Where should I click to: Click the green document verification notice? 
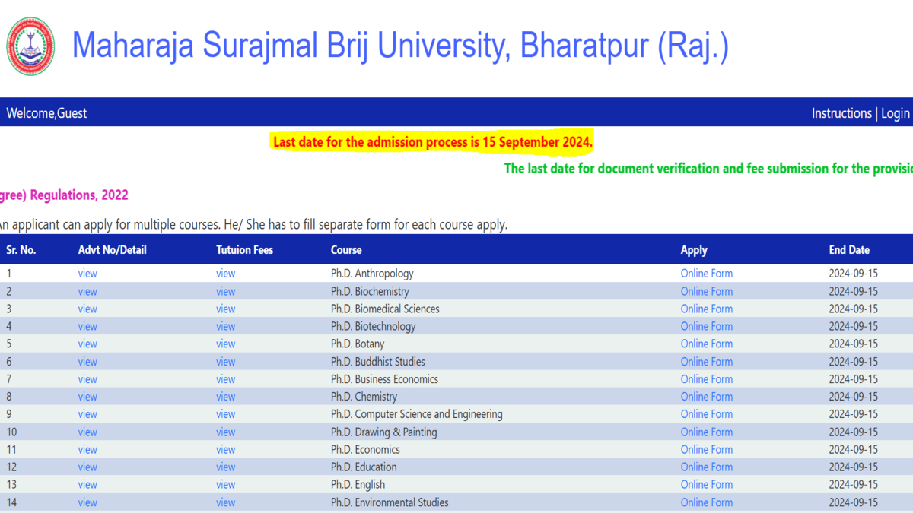[x=708, y=169]
